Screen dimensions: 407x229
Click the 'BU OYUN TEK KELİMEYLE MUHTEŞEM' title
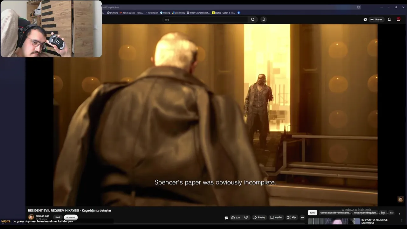pos(374,221)
